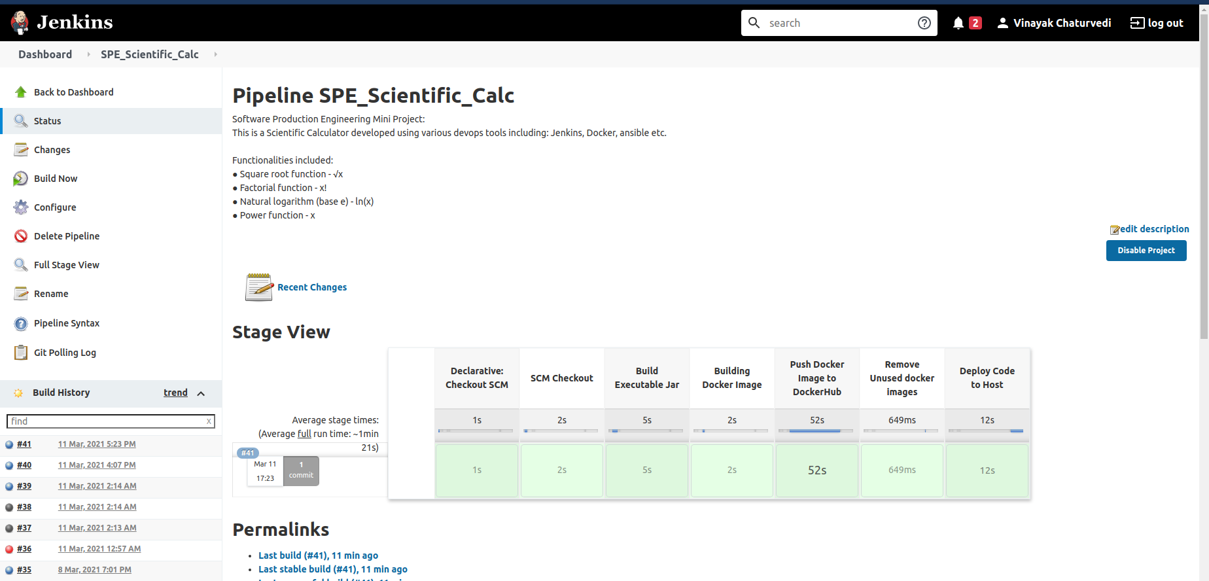The height and width of the screenshot is (581, 1209).
Task: Click the Disable Project button
Action: point(1146,251)
